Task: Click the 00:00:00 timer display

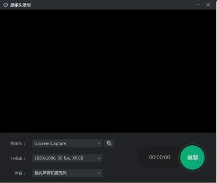Action: click(x=160, y=158)
